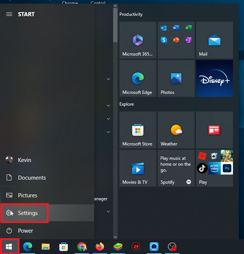Launch the Movies & TV tile
244x254 pixels.
(138, 168)
